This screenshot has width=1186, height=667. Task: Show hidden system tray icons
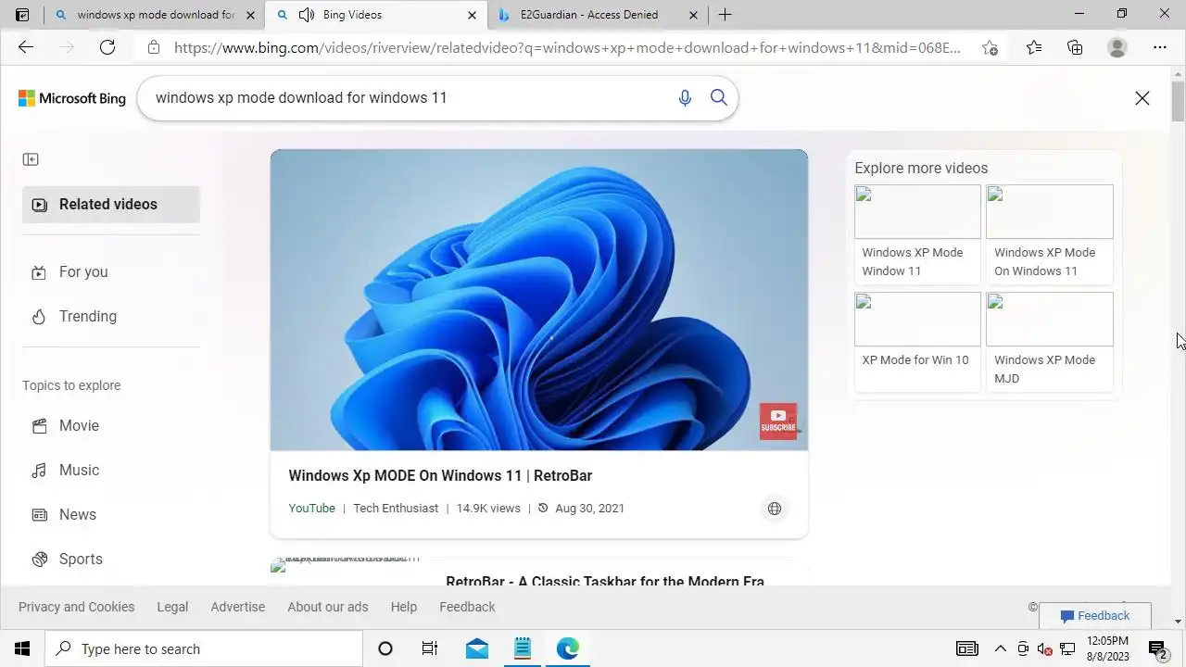pyautogui.click(x=1000, y=648)
